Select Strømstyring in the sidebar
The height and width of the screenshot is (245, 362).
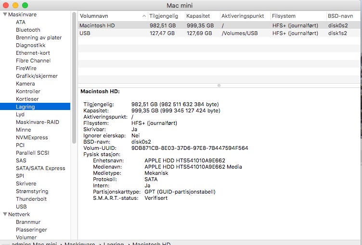click(x=32, y=191)
